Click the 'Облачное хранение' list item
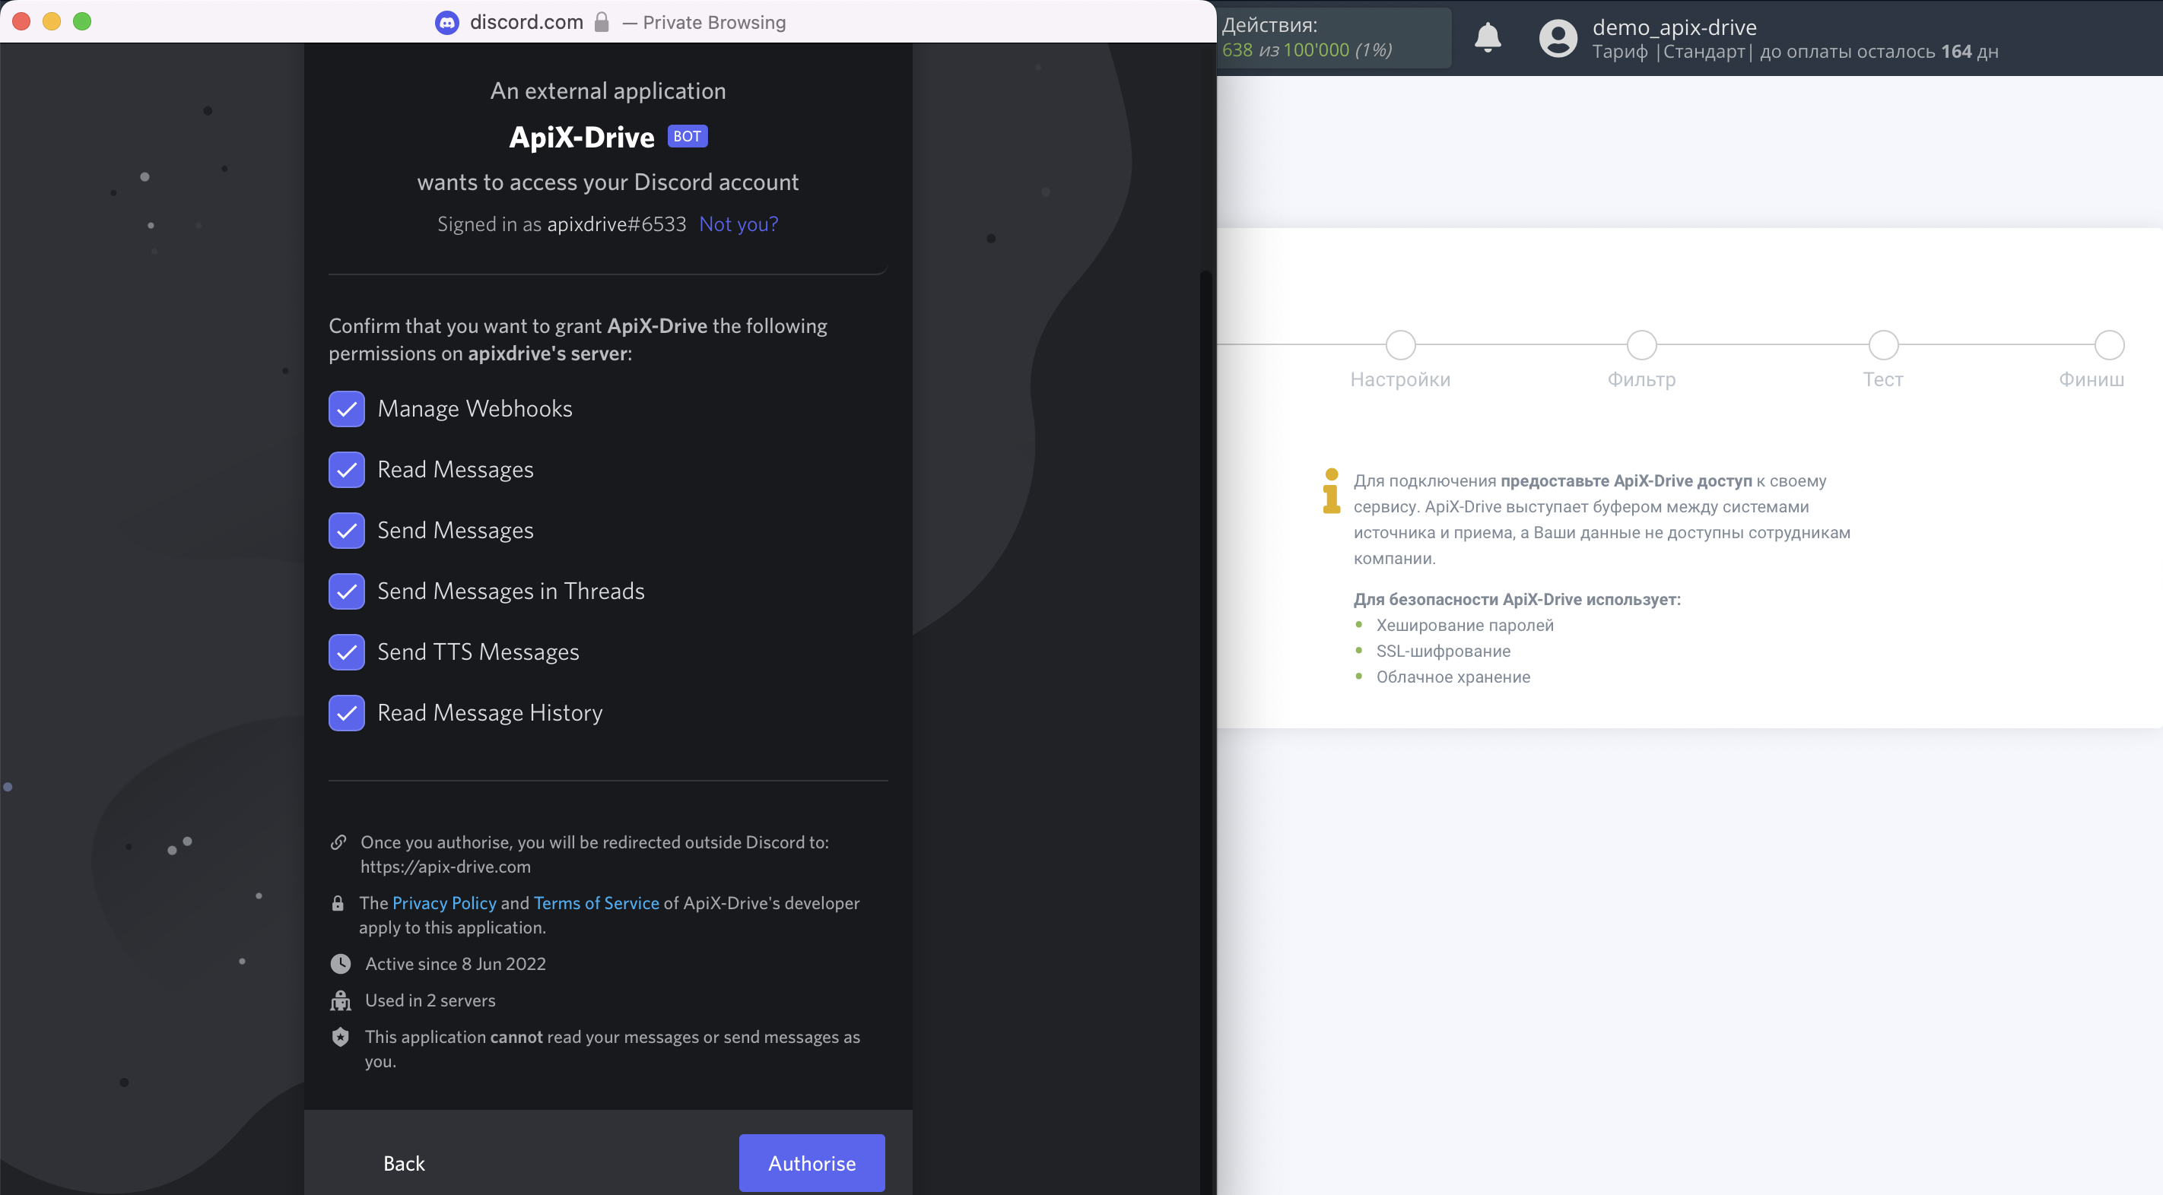2163x1195 pixels. 1453,677
